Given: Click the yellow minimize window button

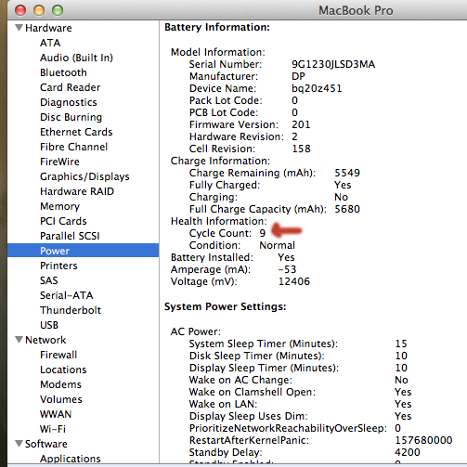Looking at the screenshot, I should [x=39, y=10].
